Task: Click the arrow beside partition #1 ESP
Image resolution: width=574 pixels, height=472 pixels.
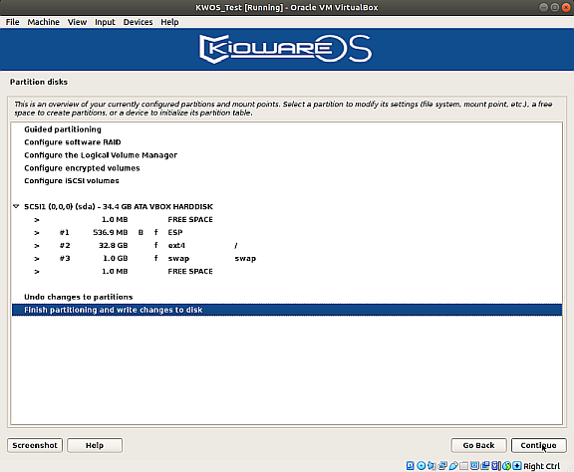Action: coord(37,233)
